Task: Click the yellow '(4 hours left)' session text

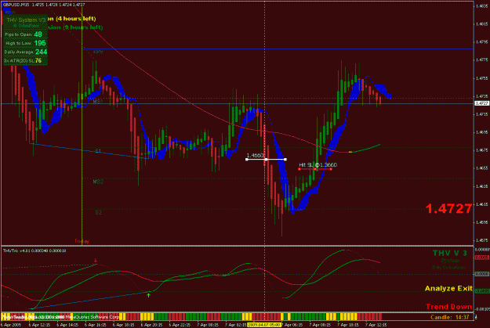Action: coord(76,19)
